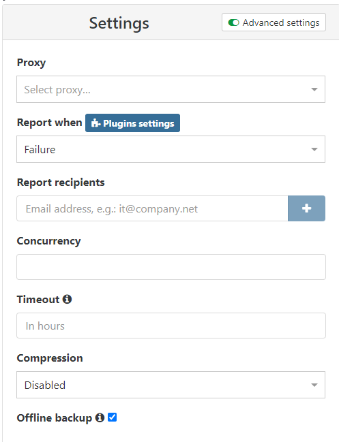Click the Report when dropdown arrow
This screenshot has height=442, width=339.
(x=314, y=149)
